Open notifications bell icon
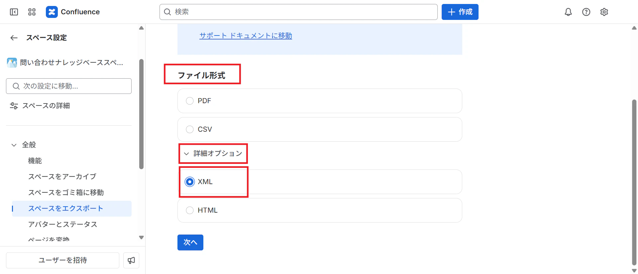This screenshot has height=274, width=638. coord(568,12)
